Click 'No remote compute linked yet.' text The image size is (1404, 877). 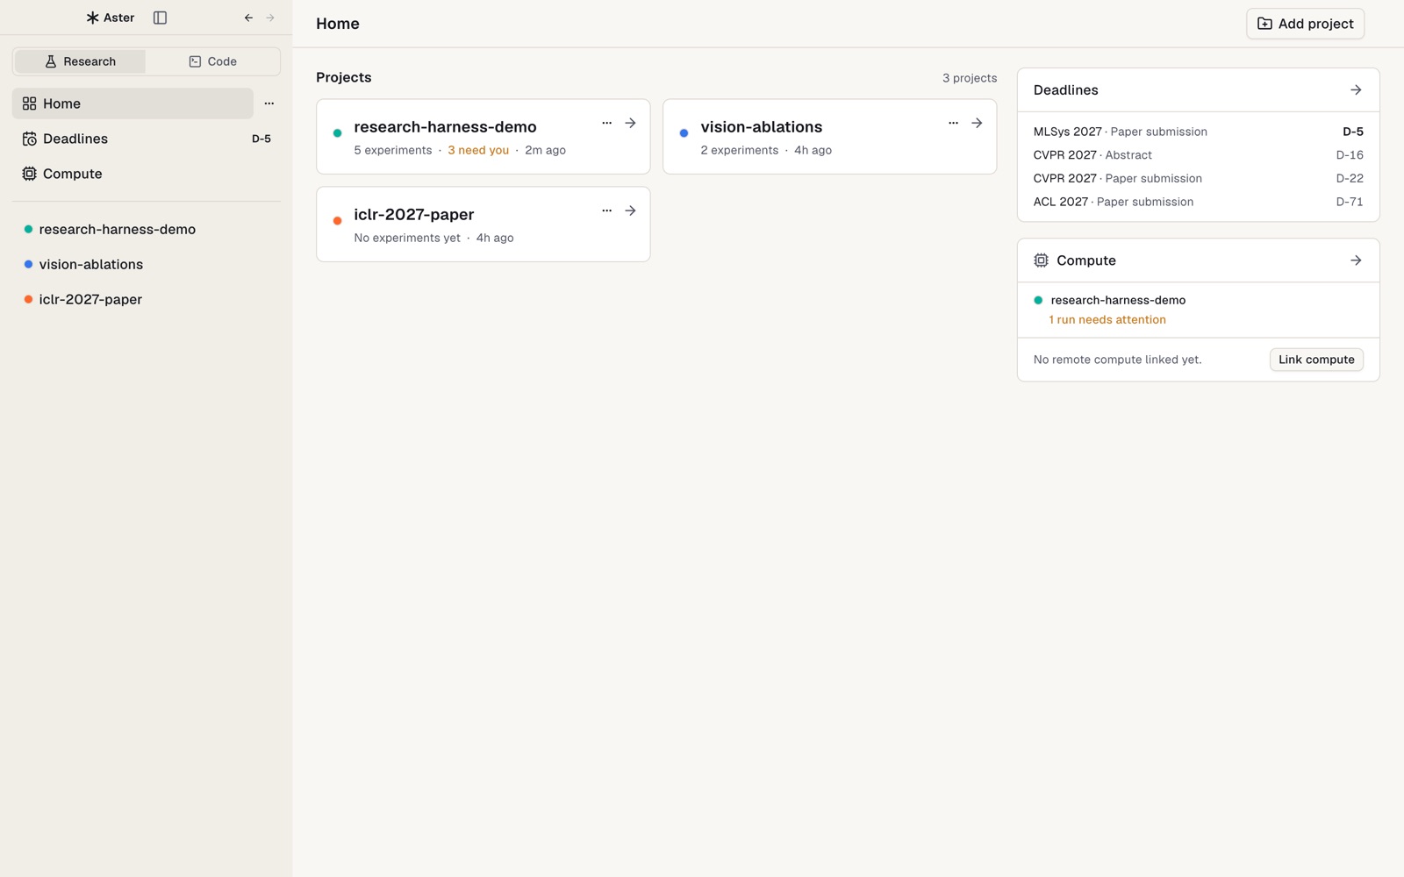1117,360
